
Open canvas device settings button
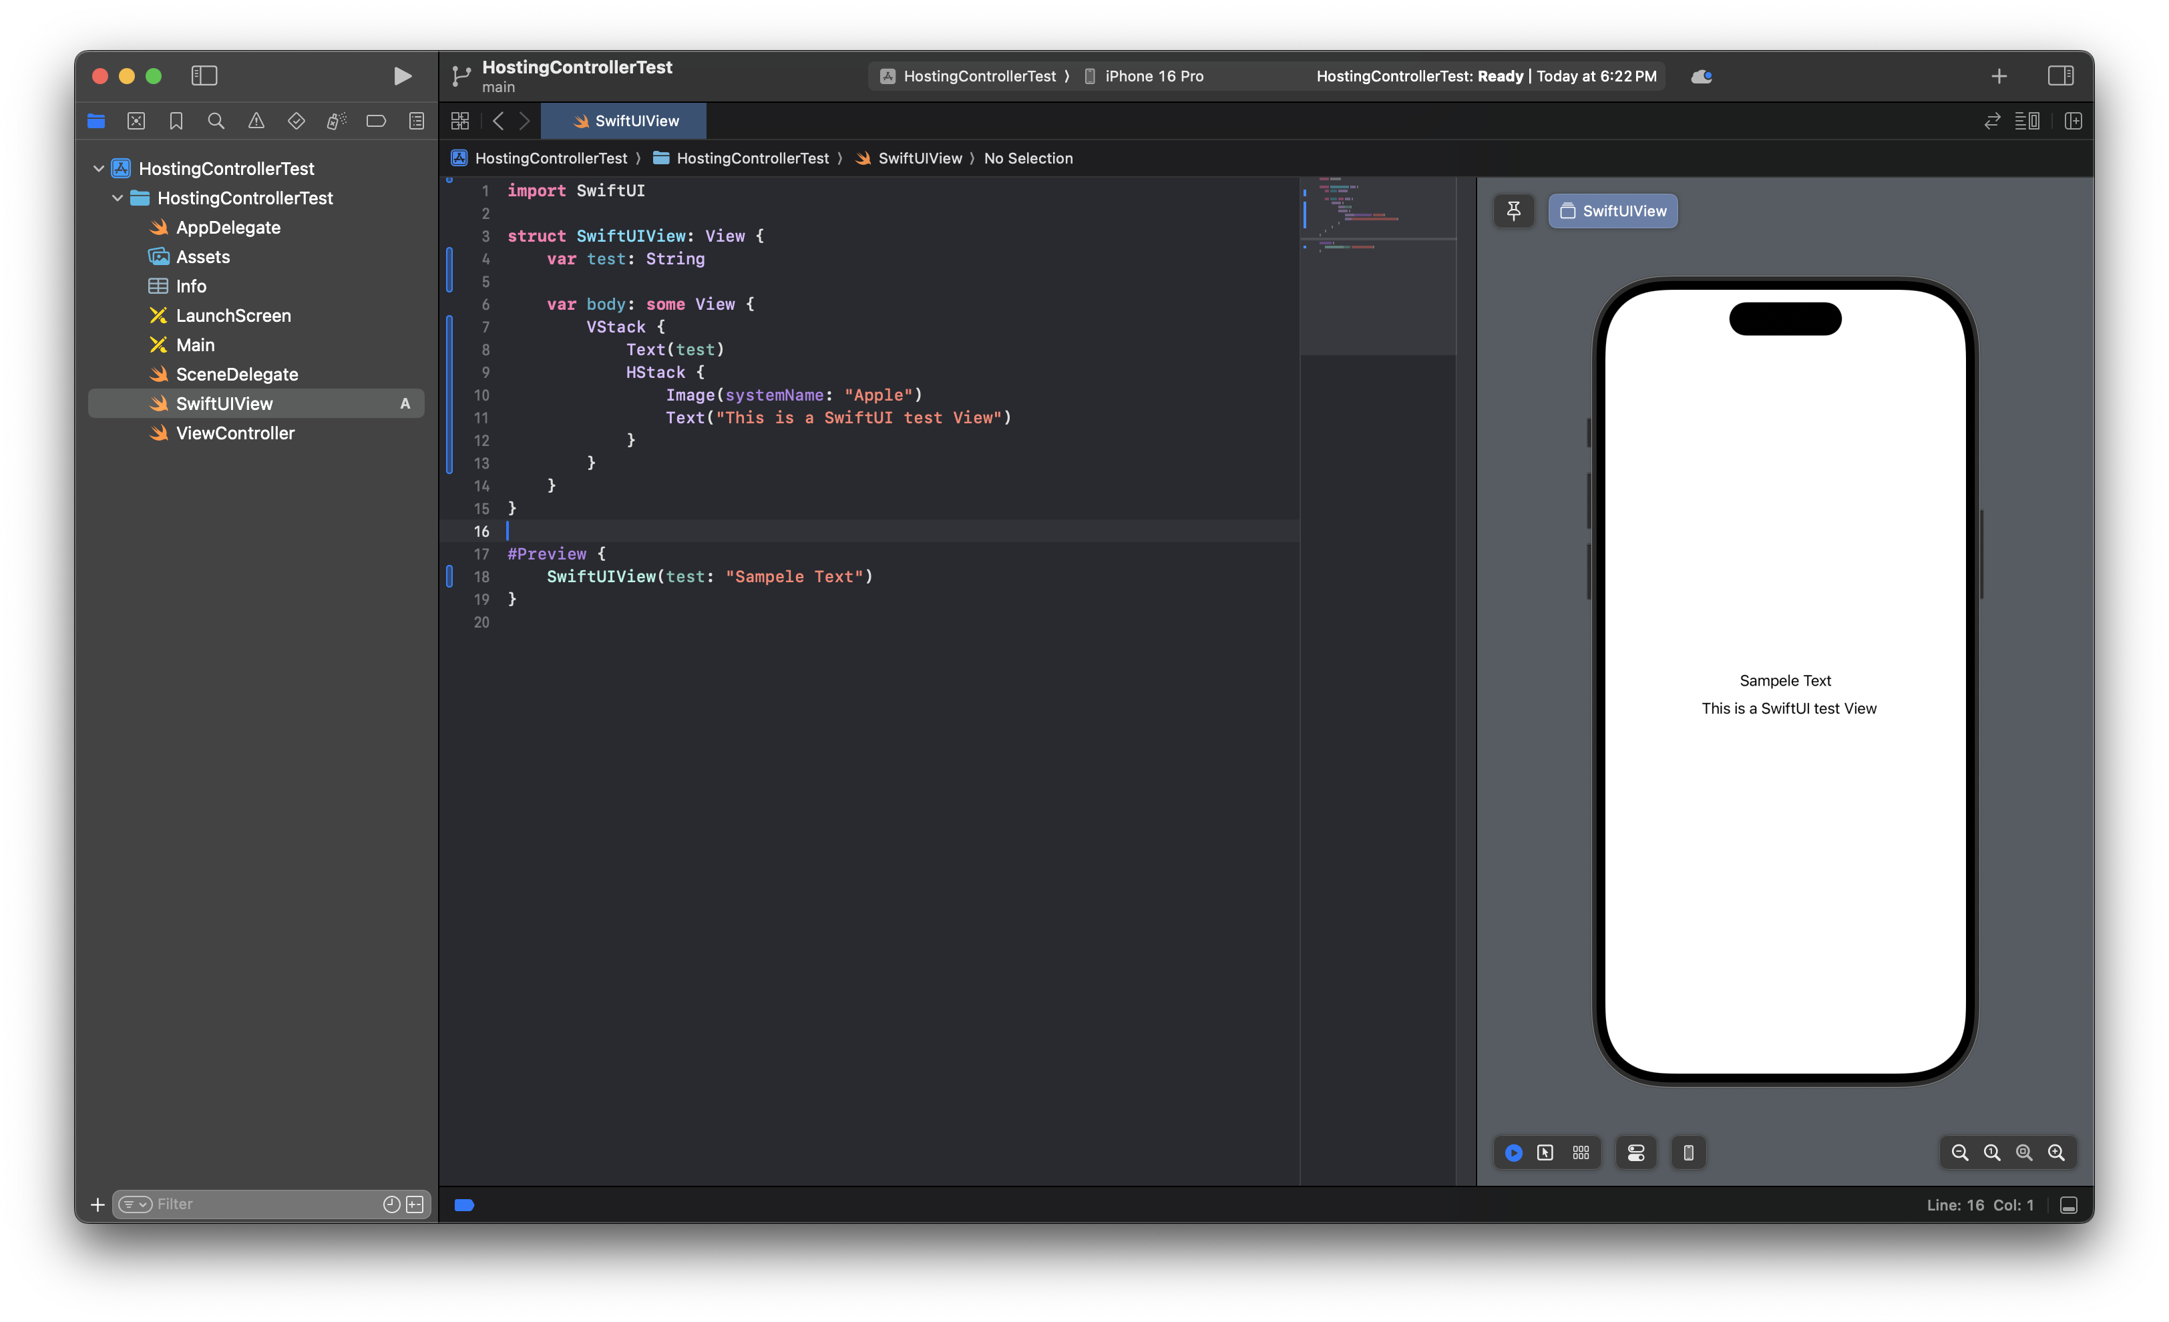click(x=1635, y=1153)
